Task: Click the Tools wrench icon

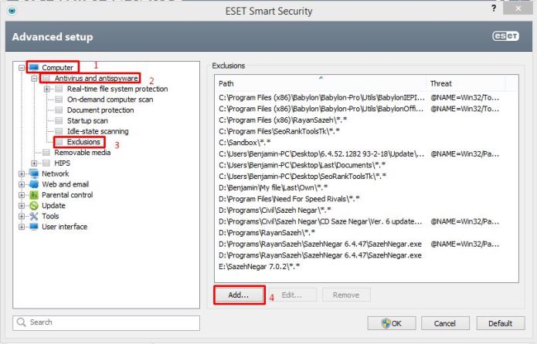Action: (x=33, y=217)
